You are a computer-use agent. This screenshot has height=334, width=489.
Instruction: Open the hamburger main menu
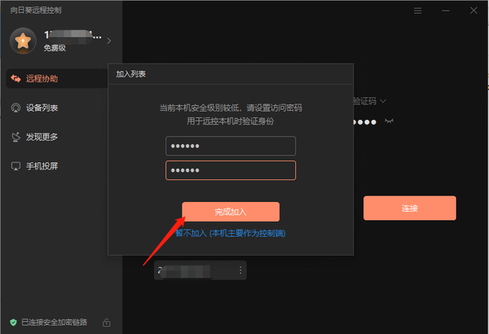417,11
